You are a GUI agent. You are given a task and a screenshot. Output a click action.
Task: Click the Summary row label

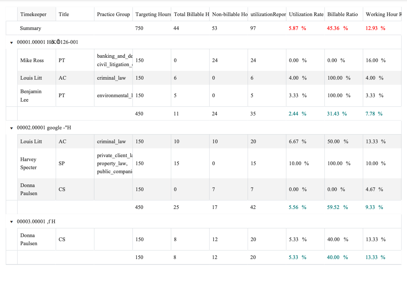(x=31, y=28)
